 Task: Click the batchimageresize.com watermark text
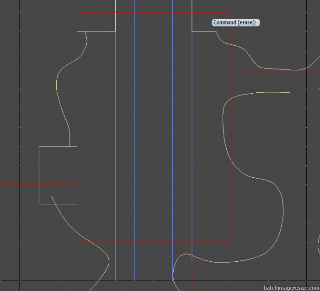pos(291,287)
